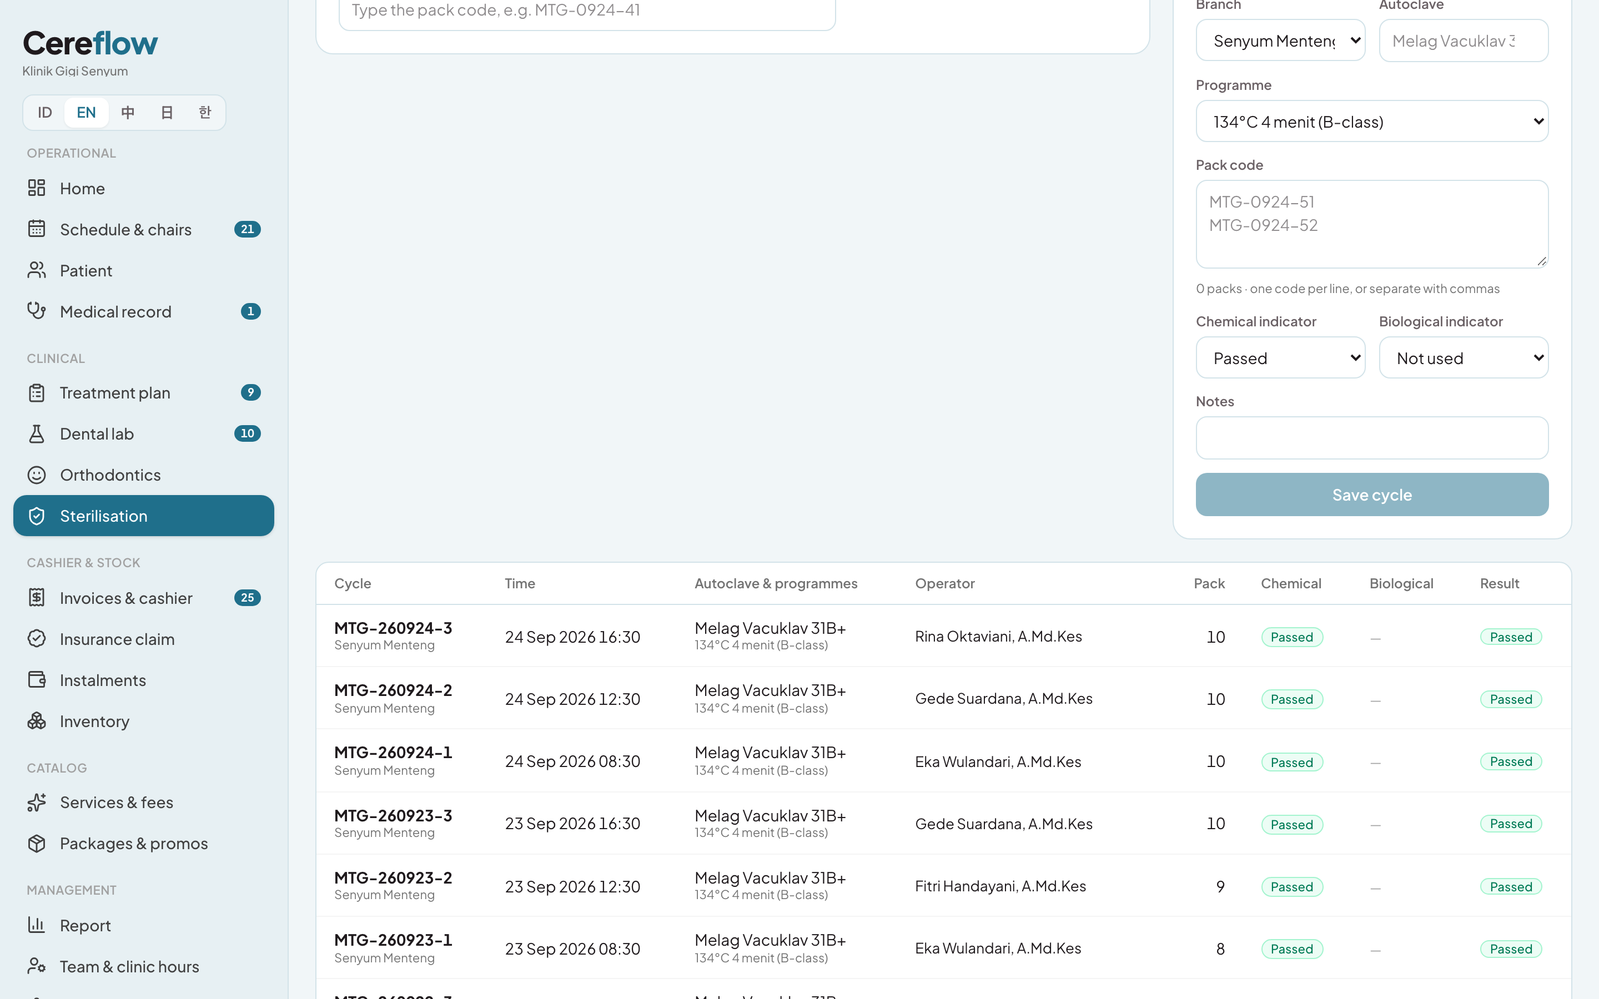The height and width of the screenshot is (999, 1599).
Task: Click the Services & fees sparkle icon
Action: 36,803
